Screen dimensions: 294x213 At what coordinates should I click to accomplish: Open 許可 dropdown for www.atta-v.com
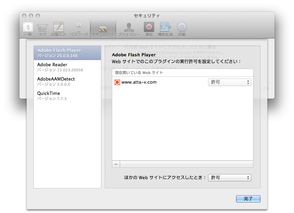(230, 82)
